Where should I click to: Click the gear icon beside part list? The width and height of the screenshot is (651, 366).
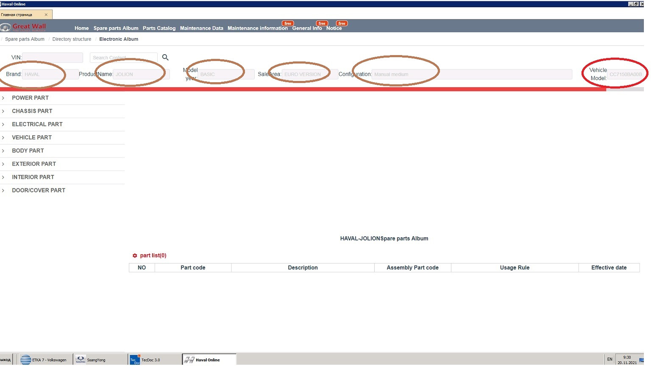[135, 256]
